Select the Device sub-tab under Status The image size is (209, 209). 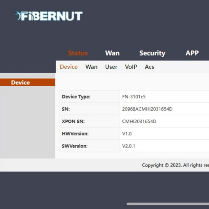[69, 67]
